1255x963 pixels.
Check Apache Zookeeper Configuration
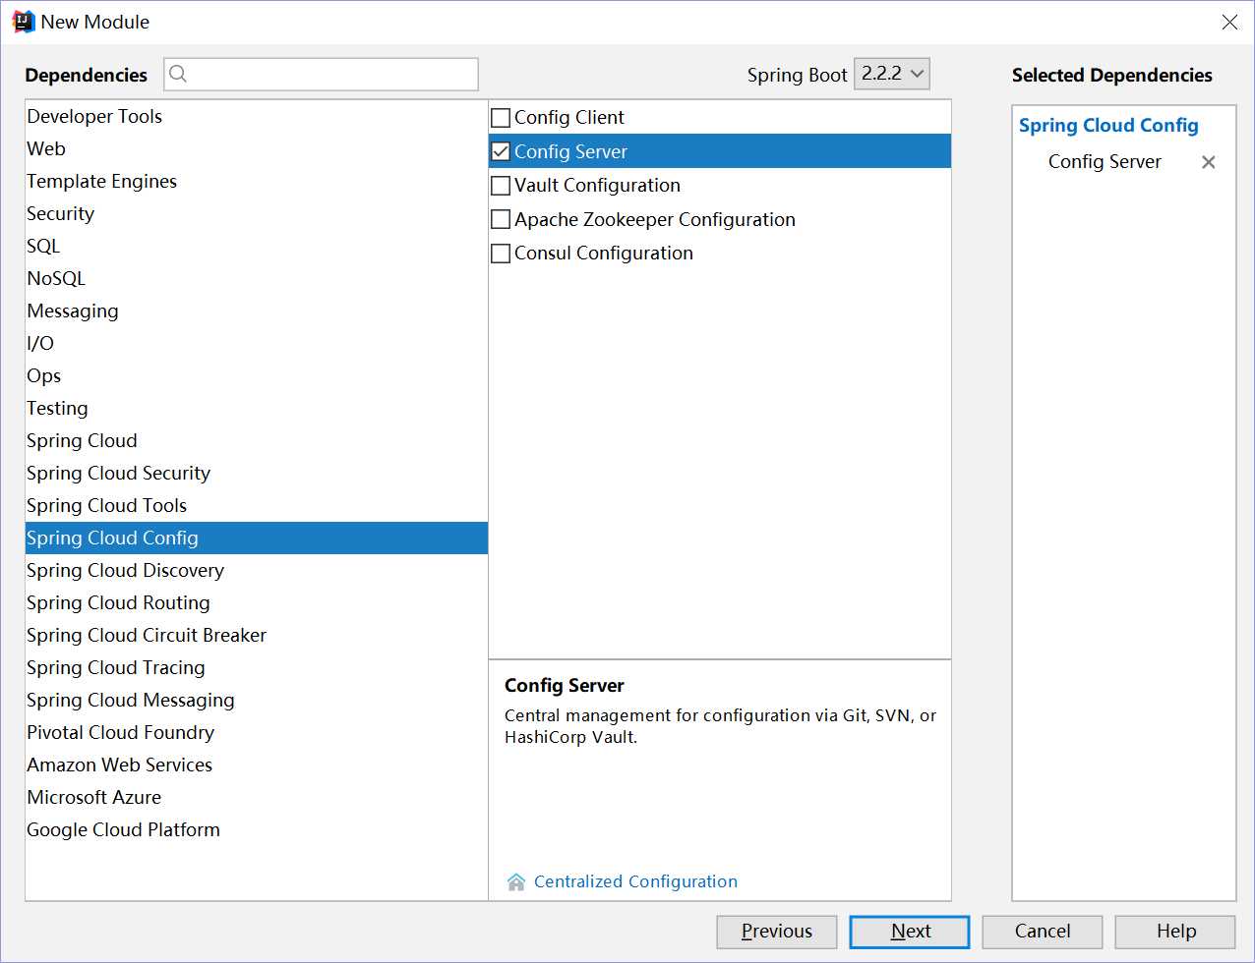[501, 219]
